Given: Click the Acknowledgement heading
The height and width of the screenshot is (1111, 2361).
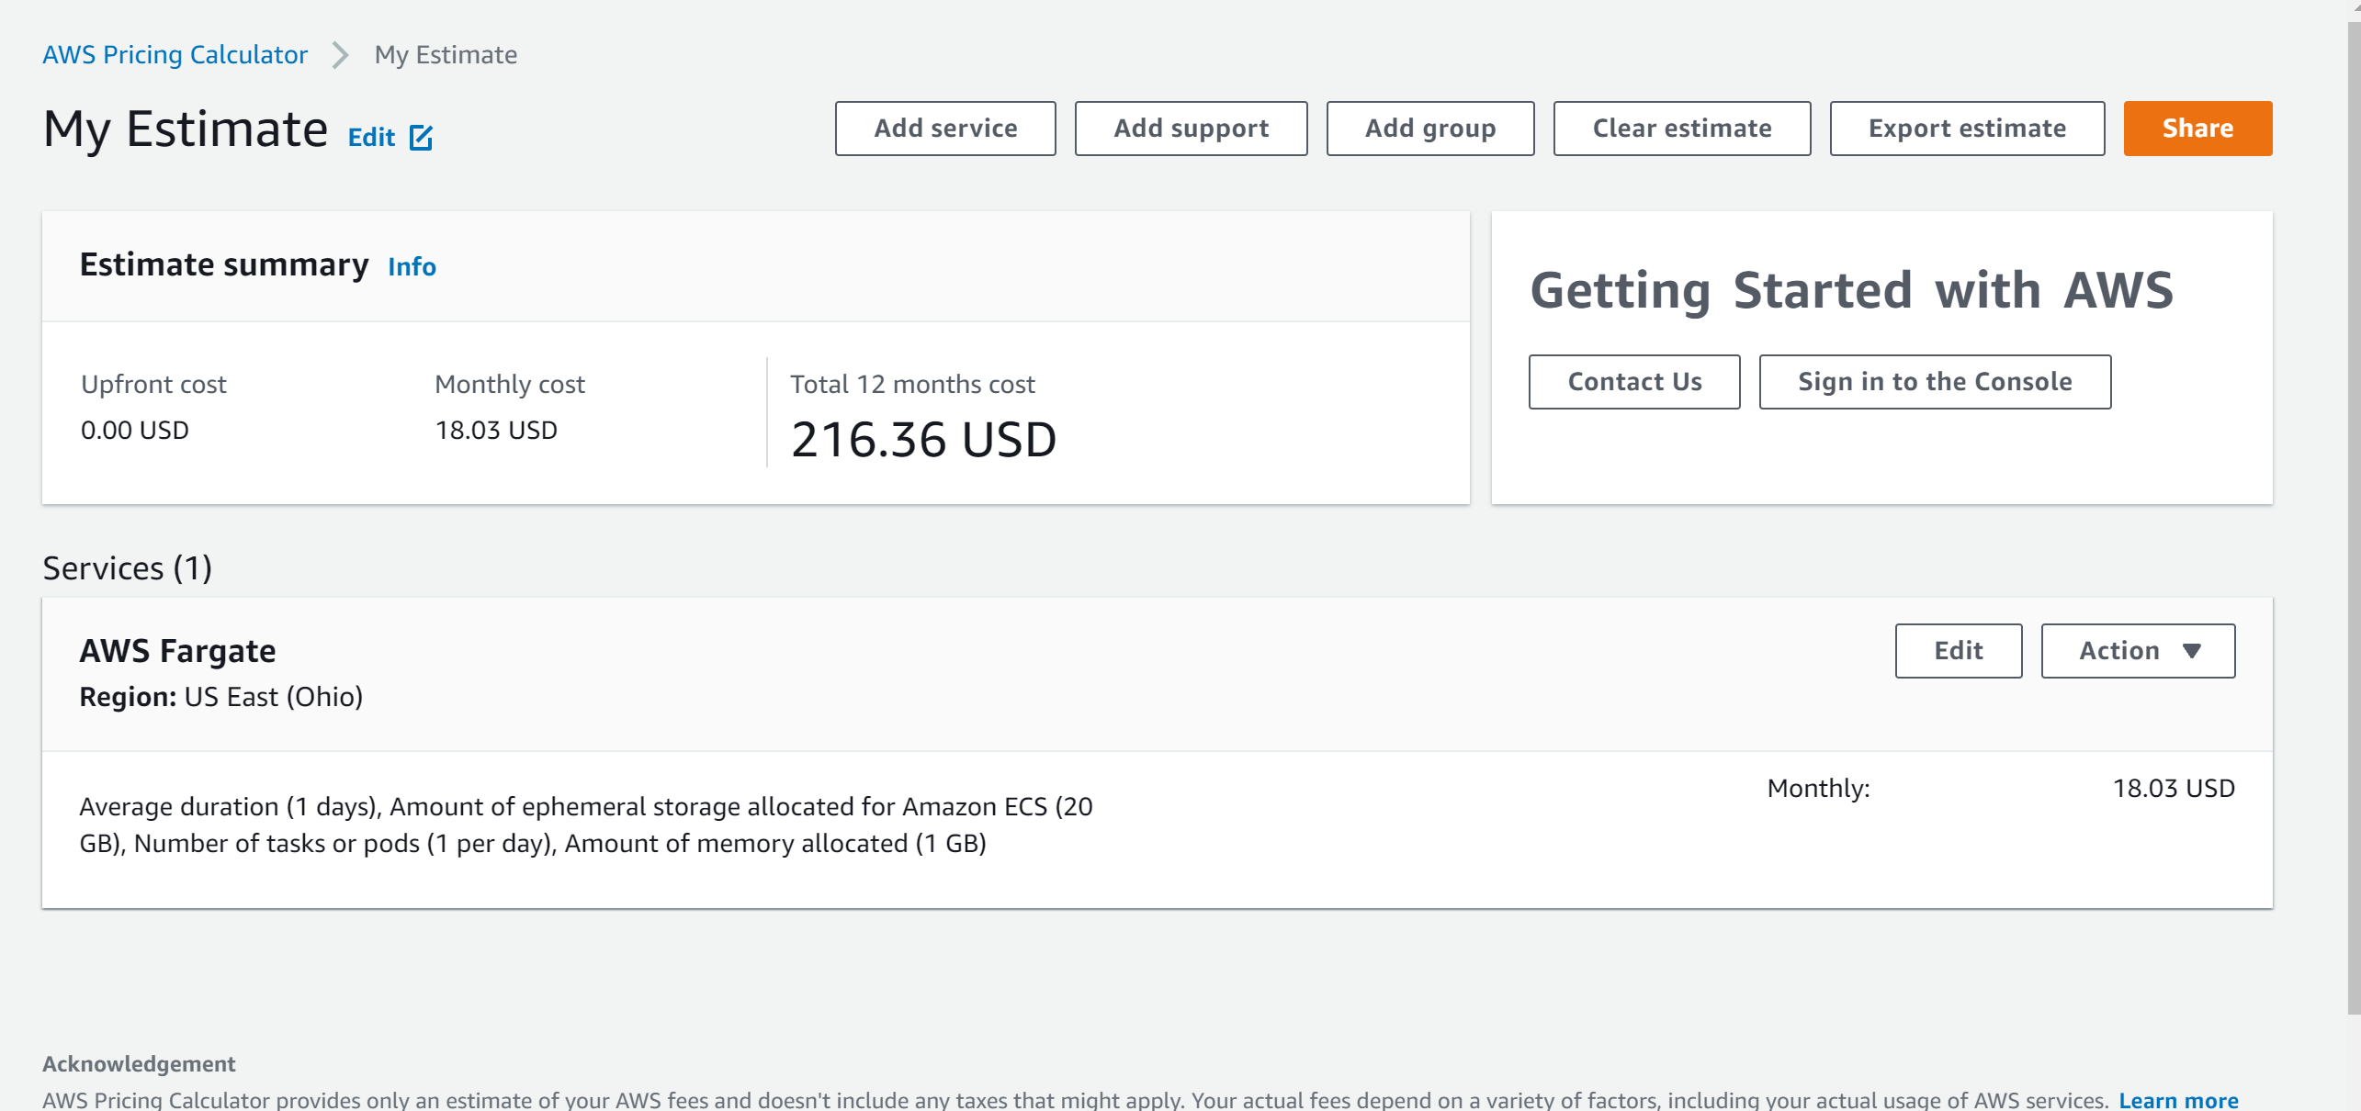Looking at the screenshot, I should [x=139, y=1063].
